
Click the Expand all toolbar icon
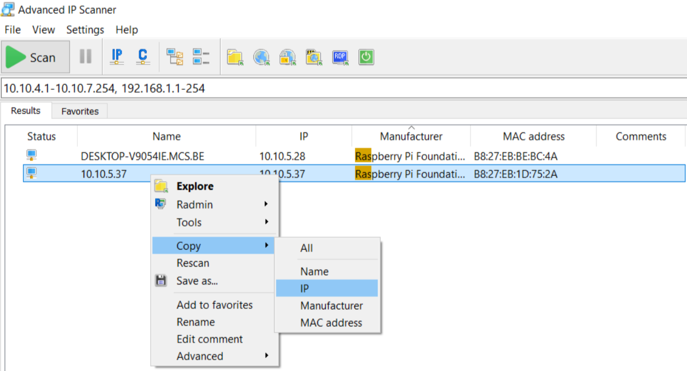(x=175, y=57)
